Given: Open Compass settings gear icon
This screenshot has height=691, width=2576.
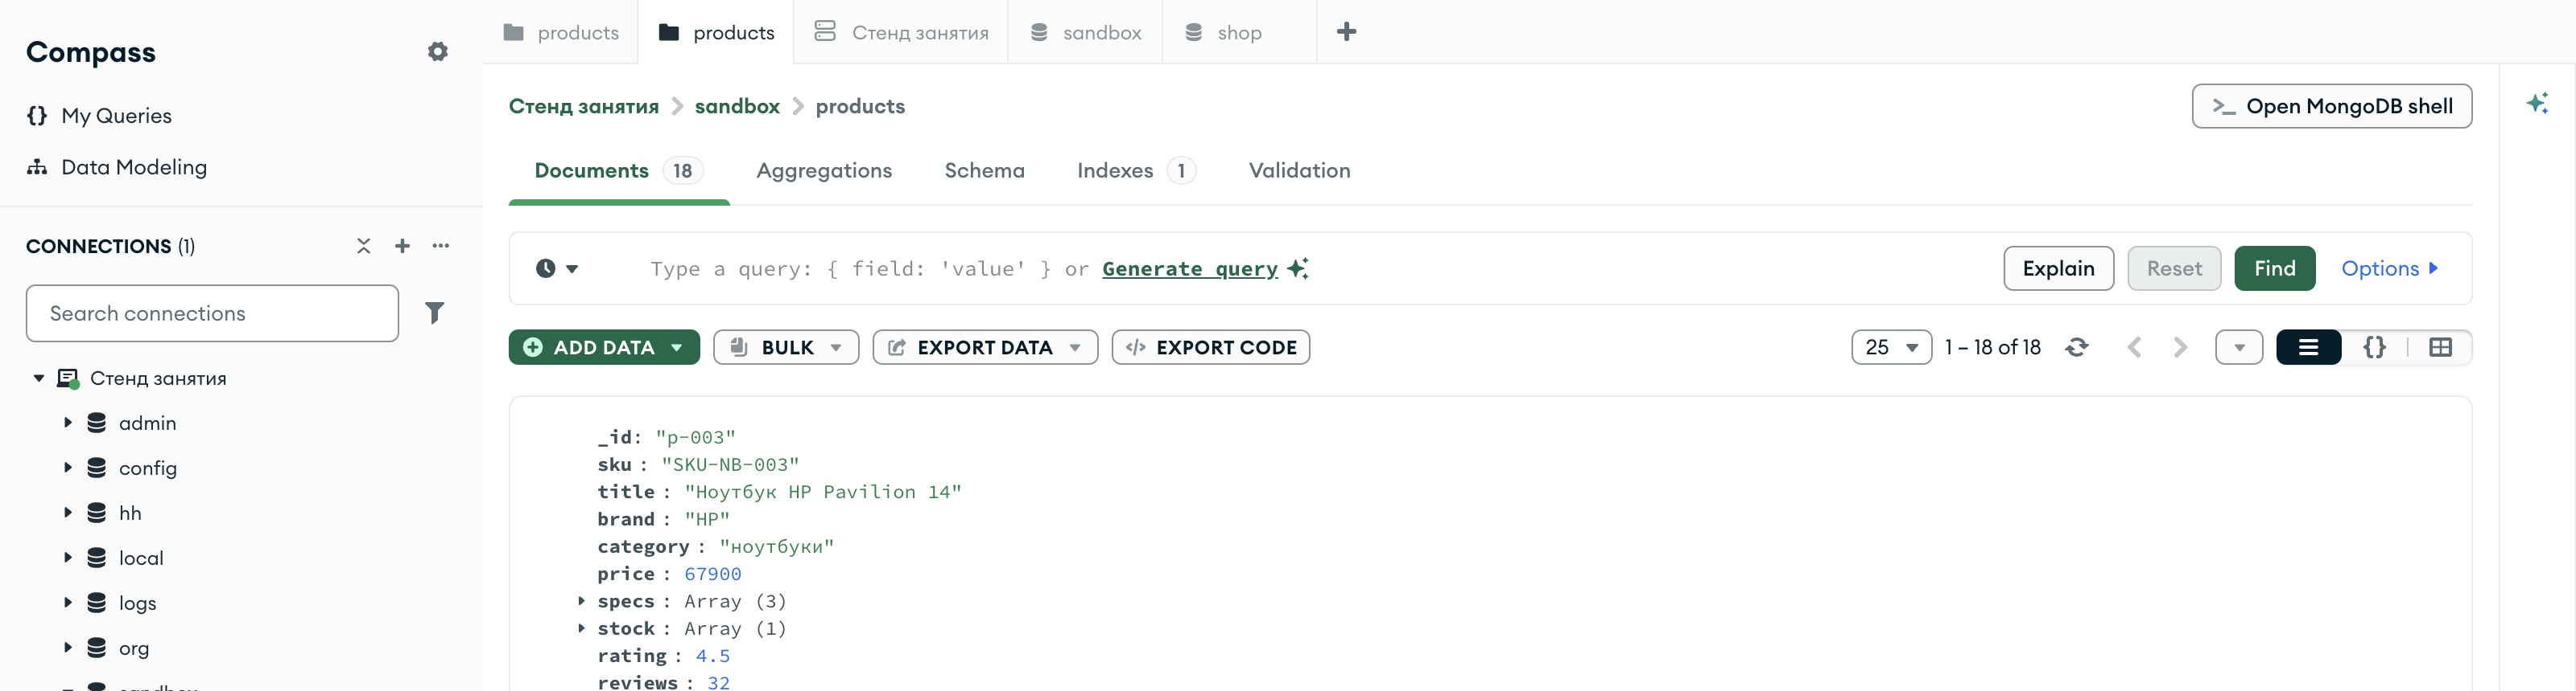Looking at the screenshot, I should coord(437,52).
